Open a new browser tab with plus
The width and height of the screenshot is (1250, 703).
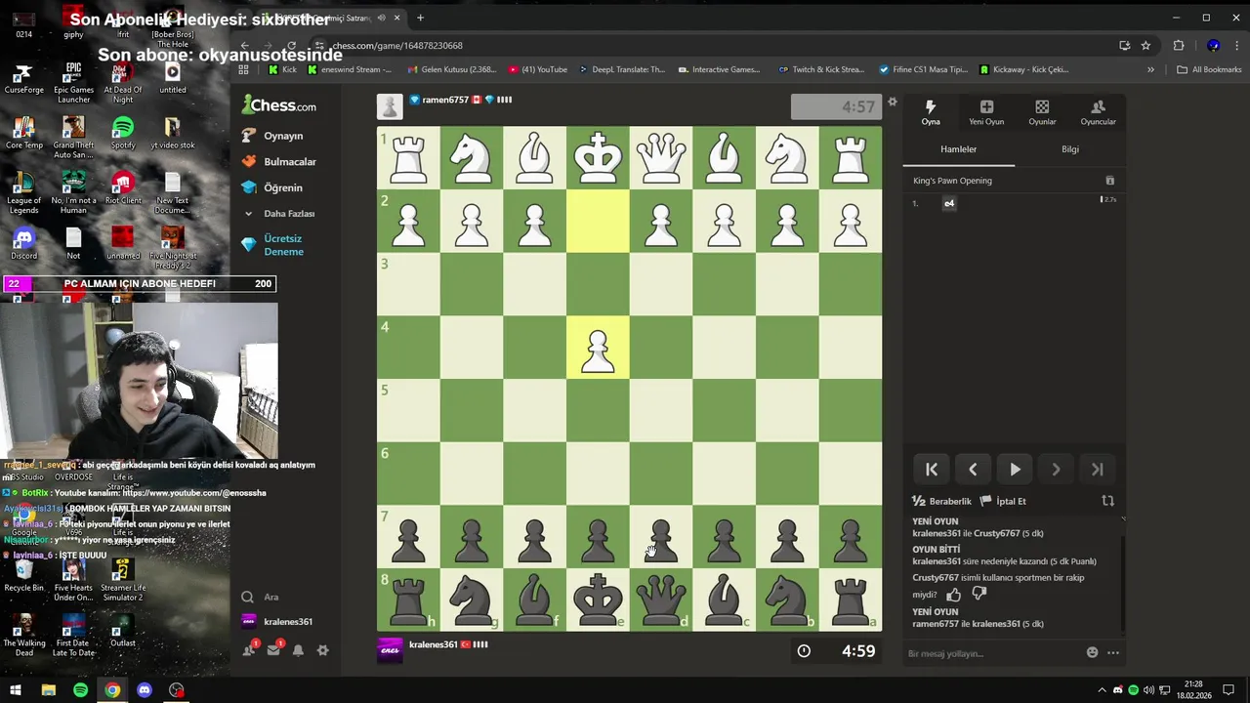[420, 18]
